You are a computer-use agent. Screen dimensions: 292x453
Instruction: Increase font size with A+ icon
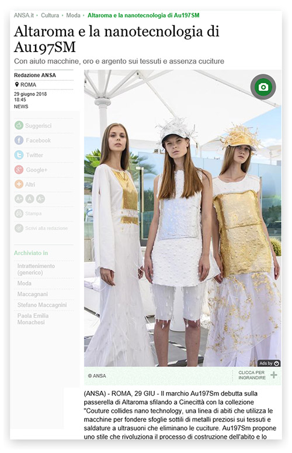click(x=19, y=199)
